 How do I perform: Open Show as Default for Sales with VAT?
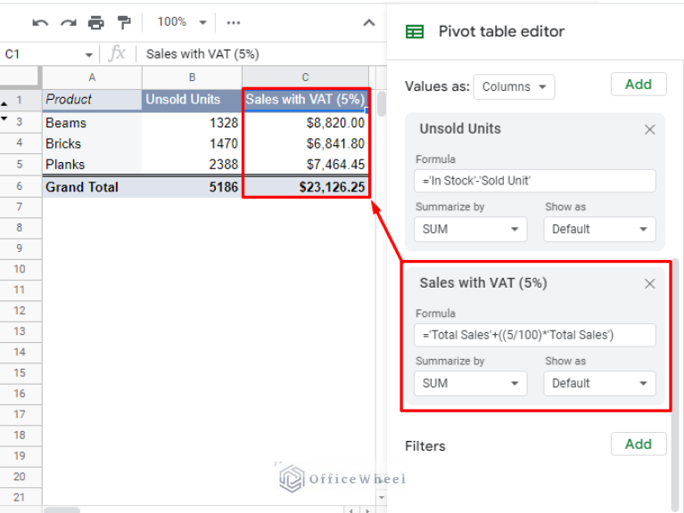coord(599,383)
